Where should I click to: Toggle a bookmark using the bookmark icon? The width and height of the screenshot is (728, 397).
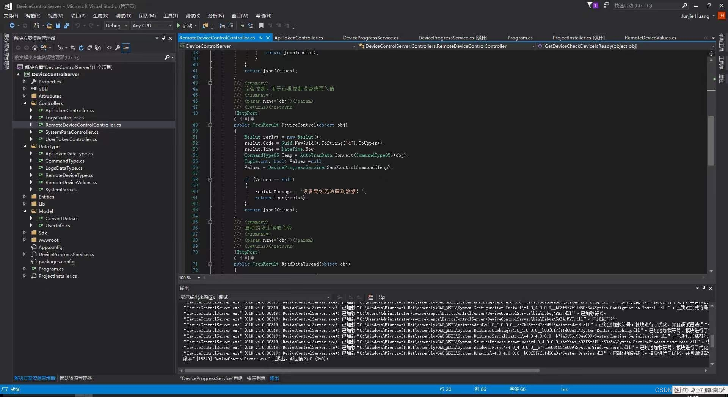coord(261,26)
